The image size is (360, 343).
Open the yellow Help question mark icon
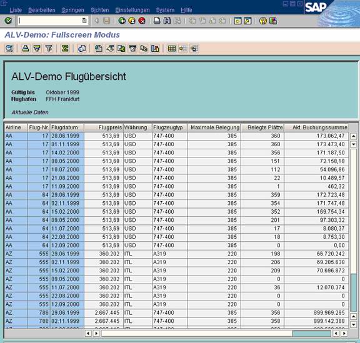263,21
